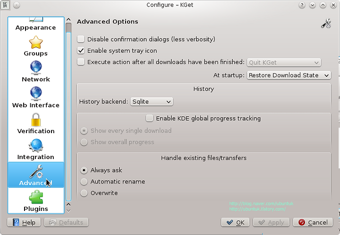Open the Plugins puzzle piece icon
This screenshot has height=235, width=340.
point(36,197)
